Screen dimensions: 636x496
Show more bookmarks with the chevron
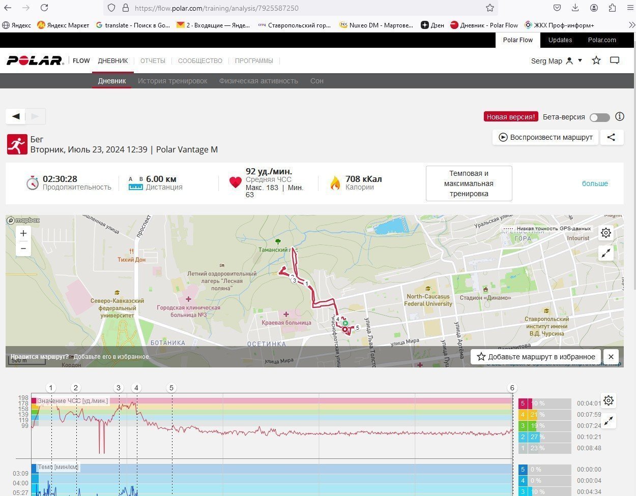click(x=631, y=25)
